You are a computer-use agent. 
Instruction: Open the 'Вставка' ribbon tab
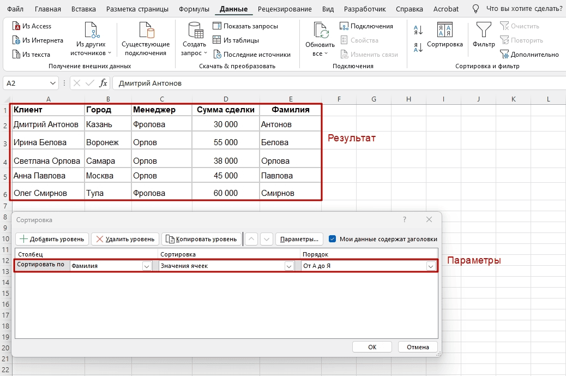pos(83,9)
